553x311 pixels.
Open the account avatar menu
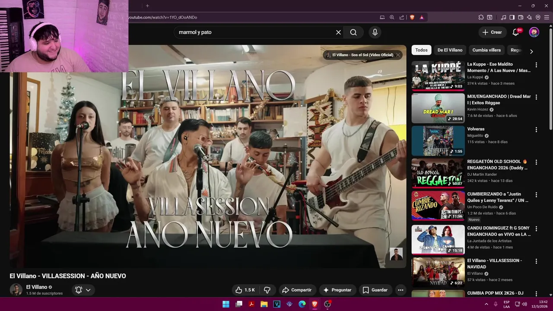534,32
